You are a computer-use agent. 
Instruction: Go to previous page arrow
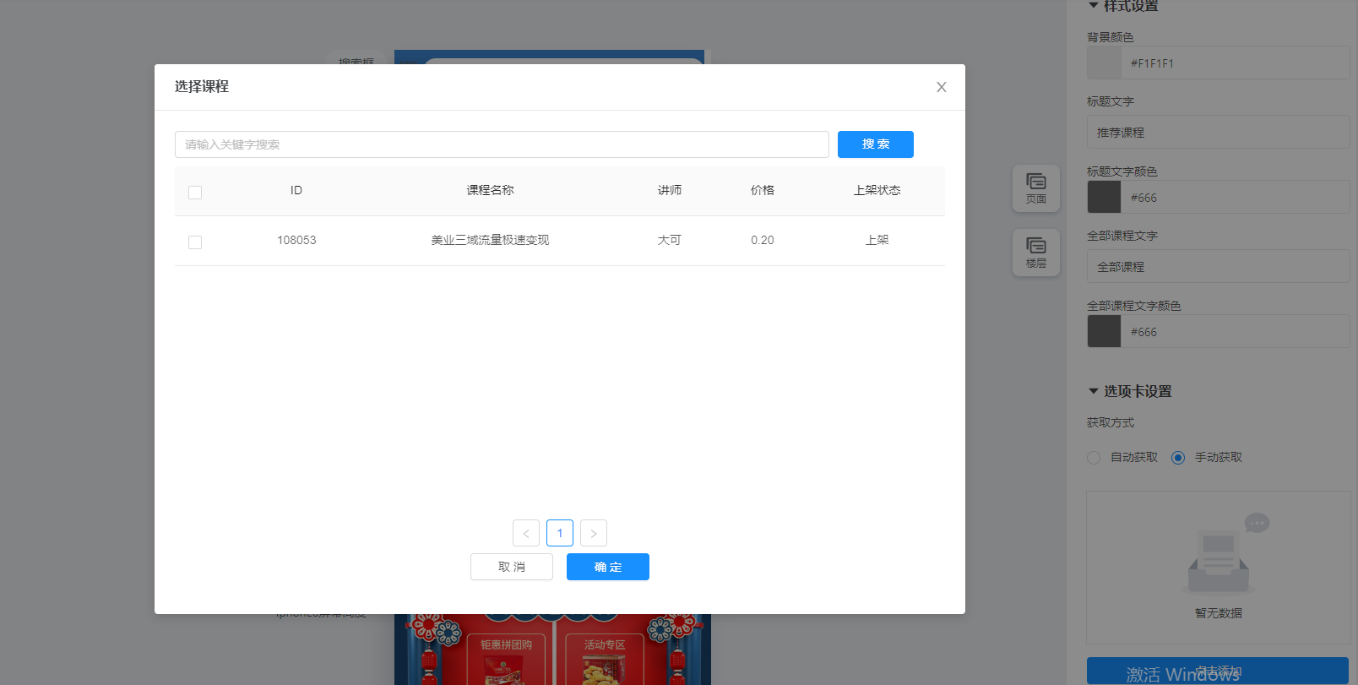[x=525, y=533]
